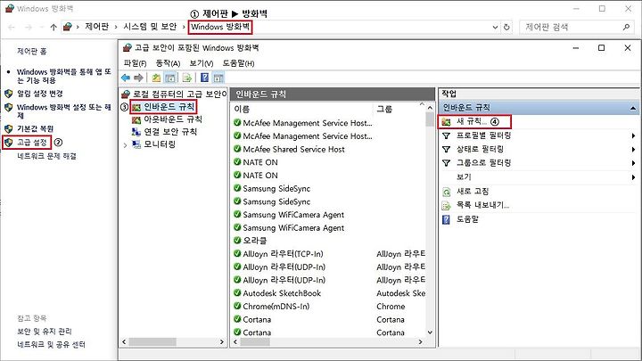Screen dimensions: 642x361
Task: Expand the 상태로 필터링 submenu arrow
Action: [x=633, y=150]
